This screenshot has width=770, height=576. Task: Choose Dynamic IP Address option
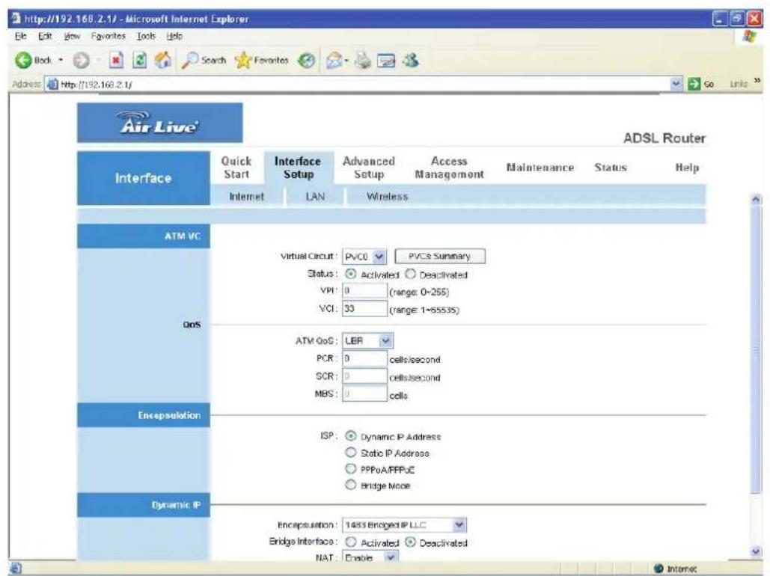click(351, 436)
